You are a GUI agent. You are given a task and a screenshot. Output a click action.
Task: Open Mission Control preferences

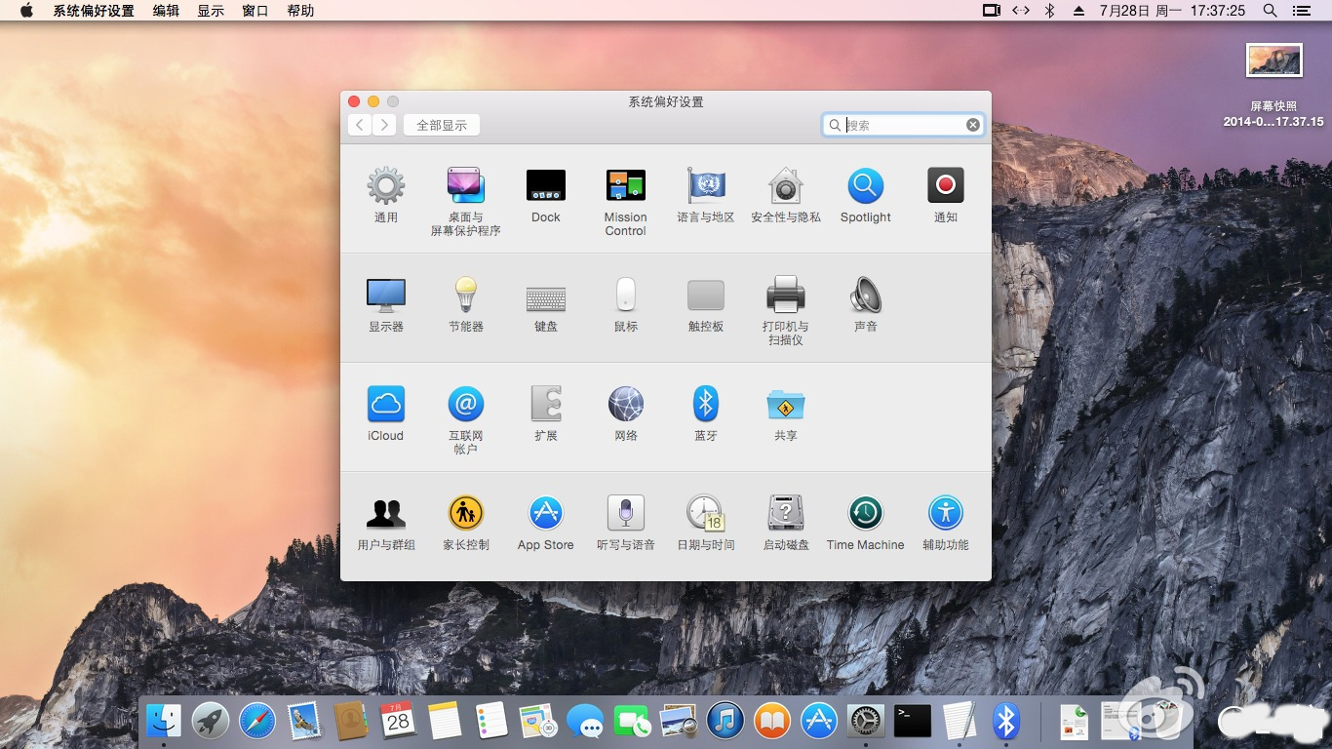[x=626, y=185]
